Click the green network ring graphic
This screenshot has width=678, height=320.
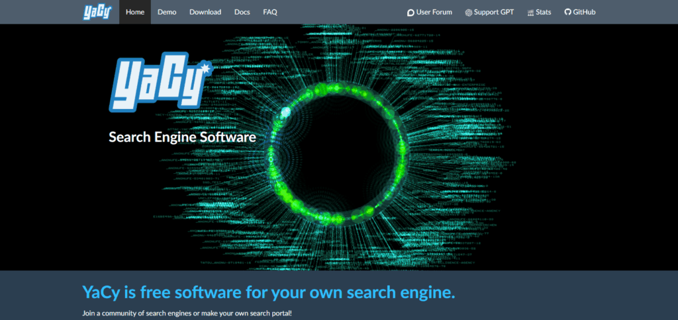tap(338, 153)
